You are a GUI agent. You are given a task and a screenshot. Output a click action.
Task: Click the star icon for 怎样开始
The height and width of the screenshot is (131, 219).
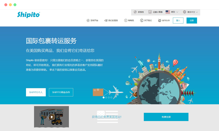click(x=88, y=21)
